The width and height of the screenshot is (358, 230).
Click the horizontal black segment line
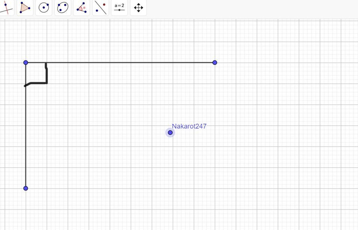point(120,62)
